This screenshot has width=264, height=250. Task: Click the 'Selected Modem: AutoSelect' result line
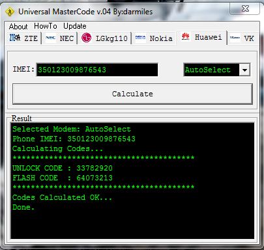click(72, 129)
